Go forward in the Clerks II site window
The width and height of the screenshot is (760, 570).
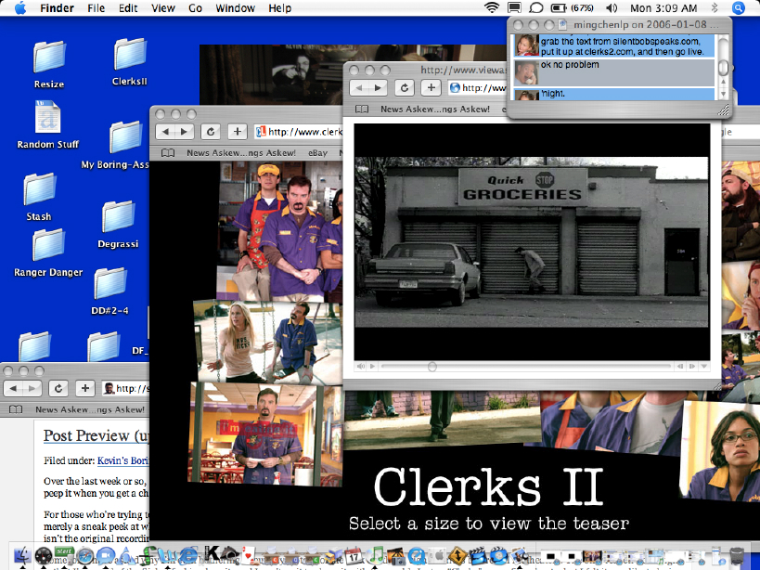point(184,131)
